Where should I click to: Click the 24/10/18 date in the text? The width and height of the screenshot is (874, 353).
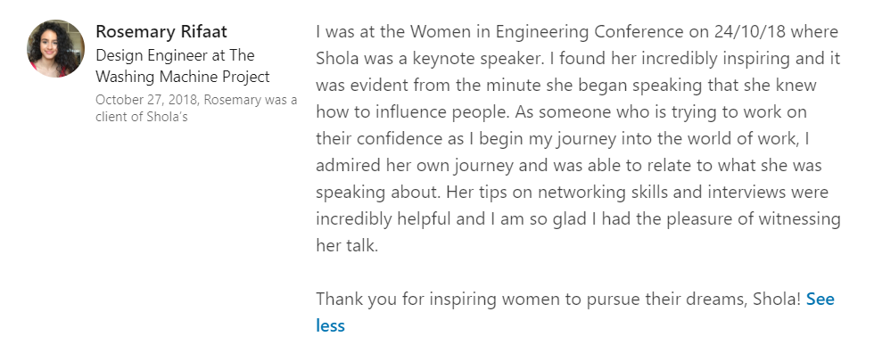(x=750, y=32)
